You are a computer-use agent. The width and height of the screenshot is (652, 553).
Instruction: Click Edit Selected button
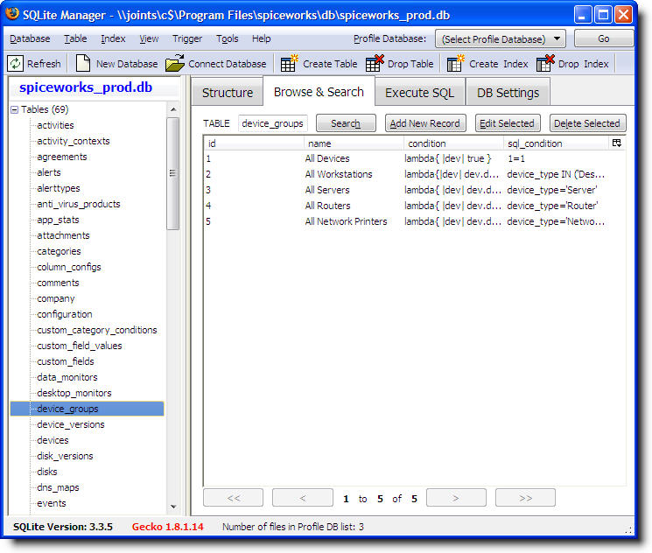508,123
